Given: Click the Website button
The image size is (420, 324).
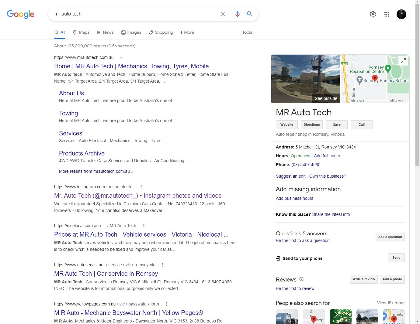Looking at the screenshot, I should (287, 124).
